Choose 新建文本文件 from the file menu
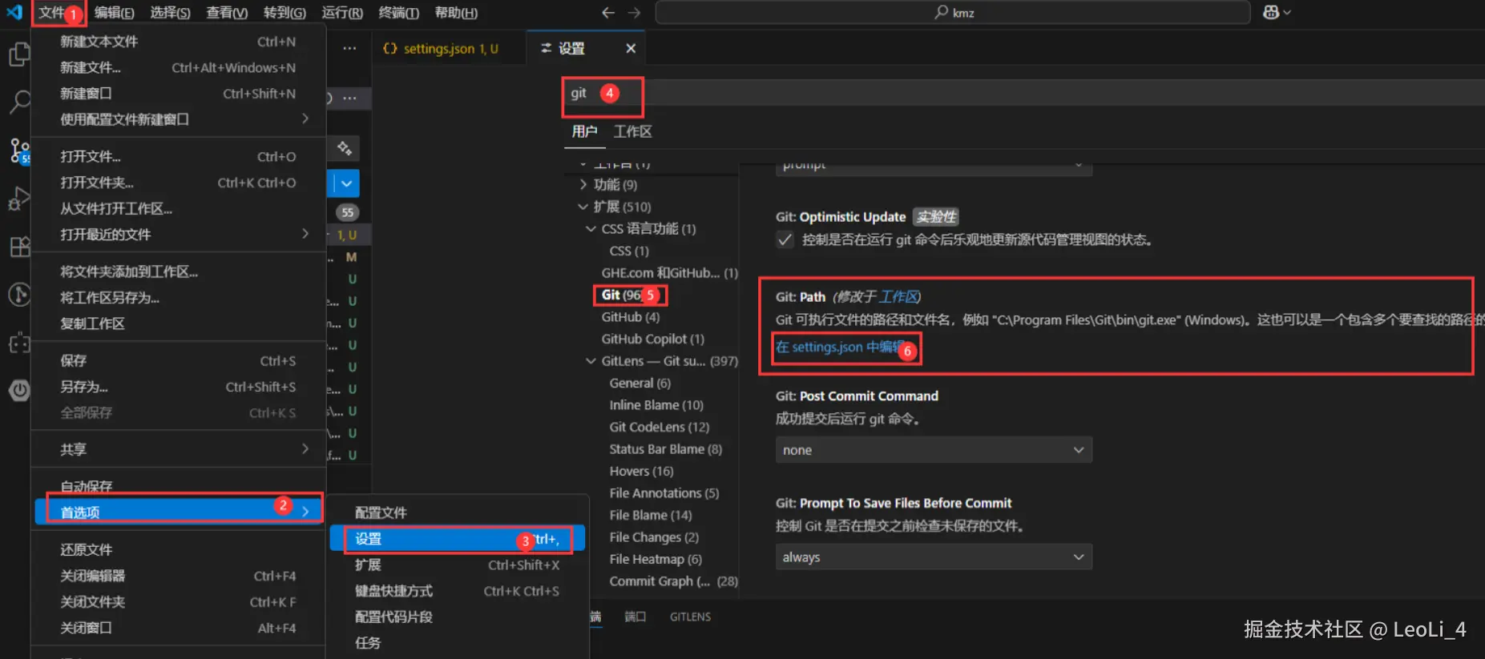Screen dimensions: 1485x659 coord(178,42)
